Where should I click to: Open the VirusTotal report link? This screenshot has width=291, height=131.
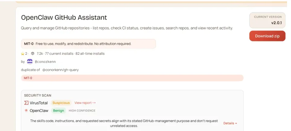[85, 103]
